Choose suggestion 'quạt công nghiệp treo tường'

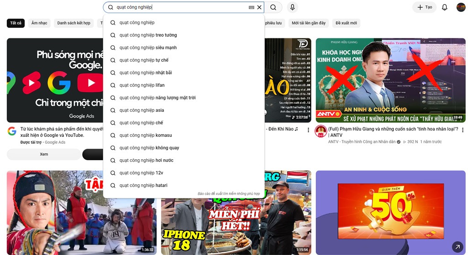tap(184, 35)
